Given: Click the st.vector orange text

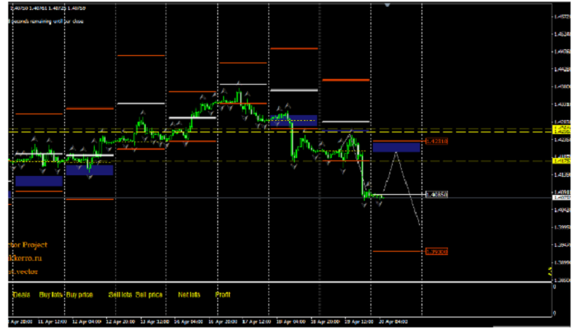Looking at the screenshot, I should [x=22, y=271].
